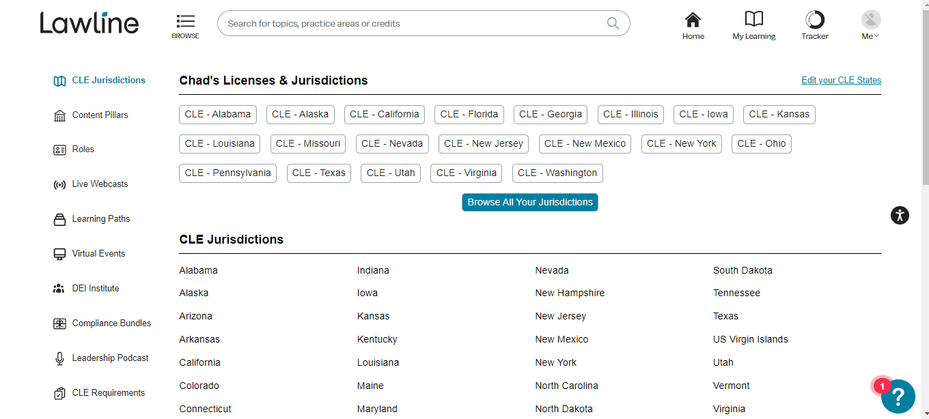Select the CLE - Alabama chip

tap(218, 115)
